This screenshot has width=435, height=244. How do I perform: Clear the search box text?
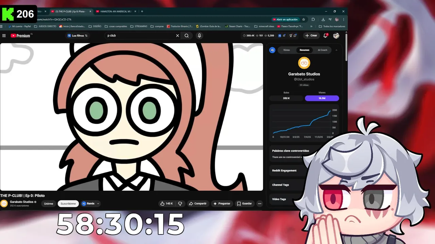pos(177,36)
